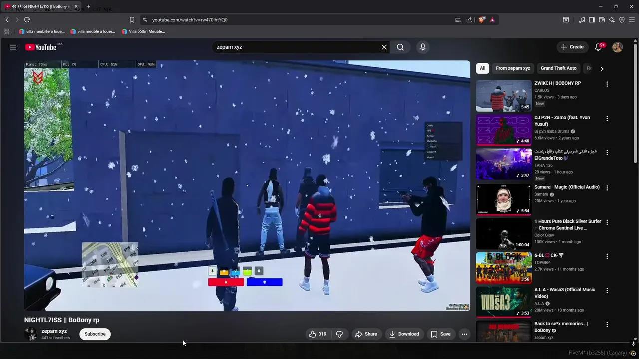Open the notifications bell
639x359 pixels.
(x=598, y=47)
